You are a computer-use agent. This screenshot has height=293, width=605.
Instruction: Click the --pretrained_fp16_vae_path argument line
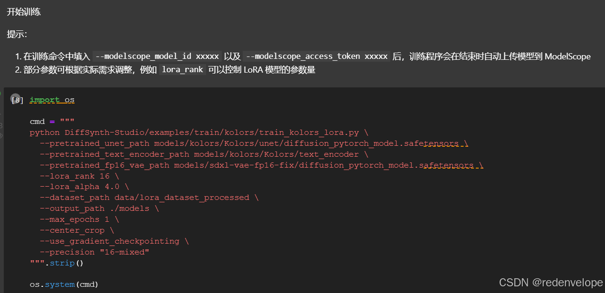tap(262, 165)
